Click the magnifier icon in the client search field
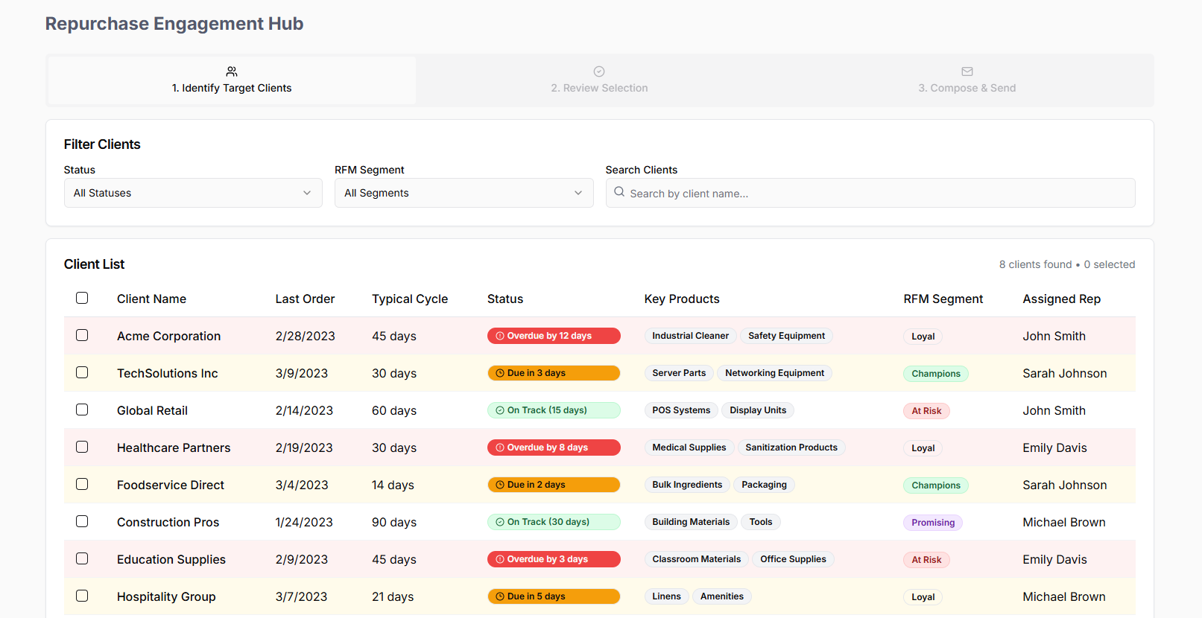This screenshot has width=1202, height=618. tap(619, 192)
